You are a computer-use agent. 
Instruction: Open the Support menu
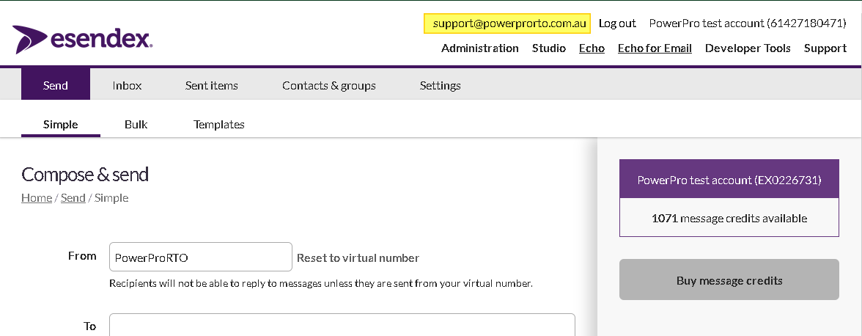(825, 48)
